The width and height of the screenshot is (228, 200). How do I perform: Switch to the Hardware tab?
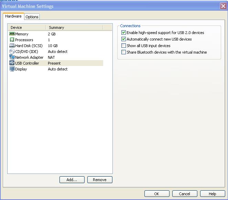click(x=13, y=16)
